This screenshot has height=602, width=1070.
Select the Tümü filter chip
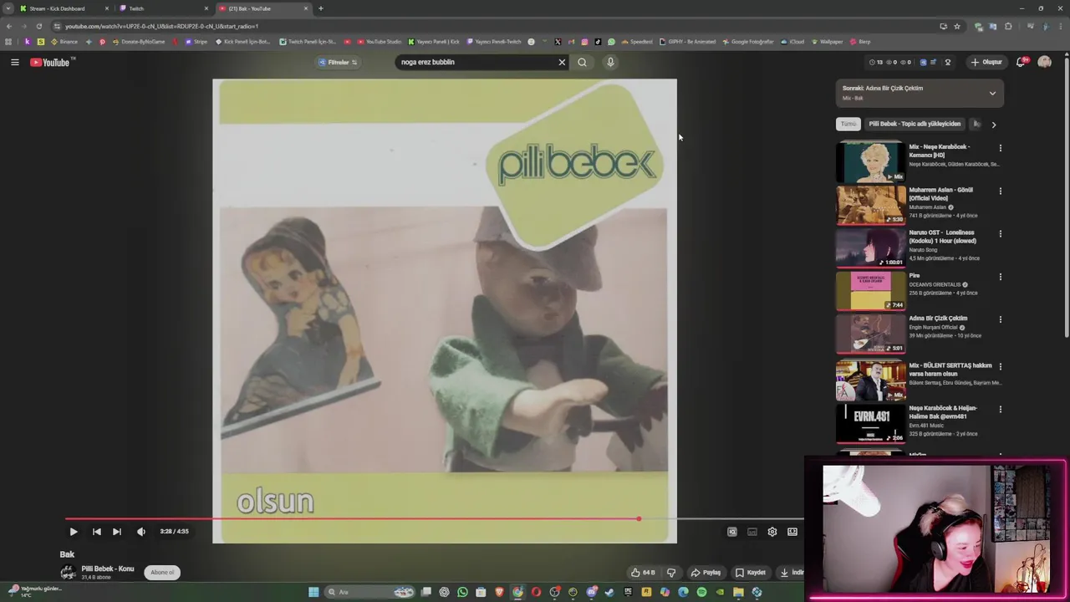(x=848, y=124)
